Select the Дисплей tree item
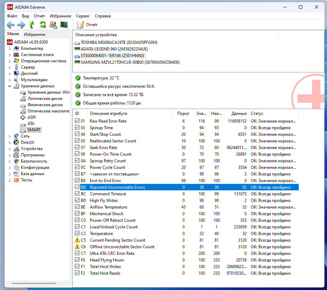This screenshot has width=327, height=290. click(29, 73)
